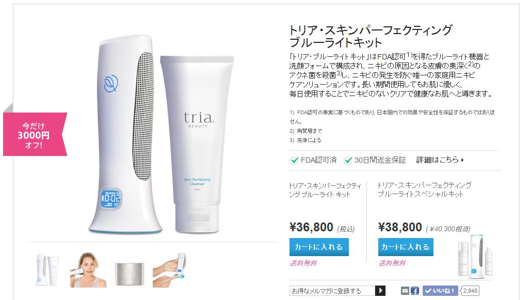Click the newsletter submit arrow button
This screenshot has height=300, width=530.
[380, 291]
